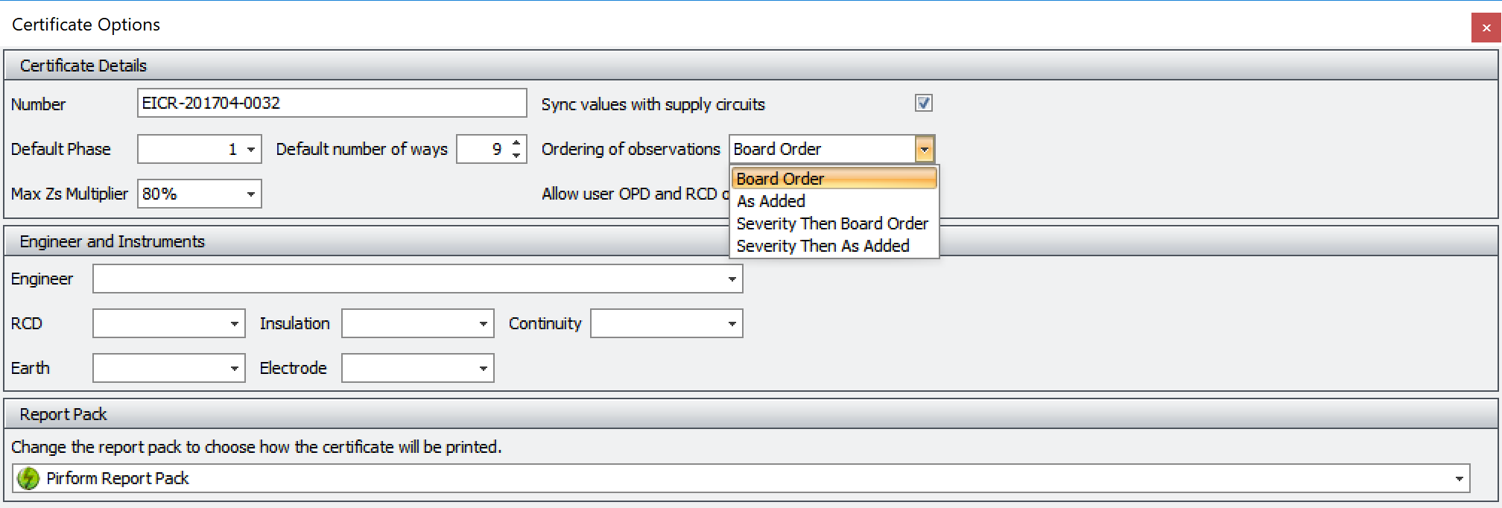Viewport: 1502px width, 508px height.
Task: Click the Pirform Report Pack green icon
Action: [28, 478]
